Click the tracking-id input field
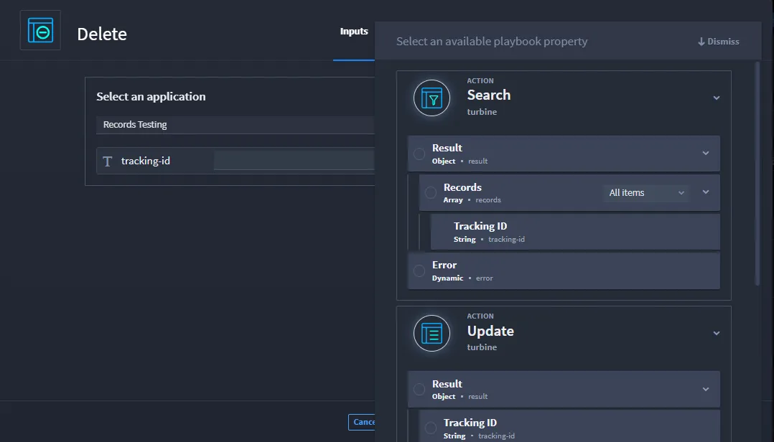Screen dimensions: 774x442 point(294,160)
